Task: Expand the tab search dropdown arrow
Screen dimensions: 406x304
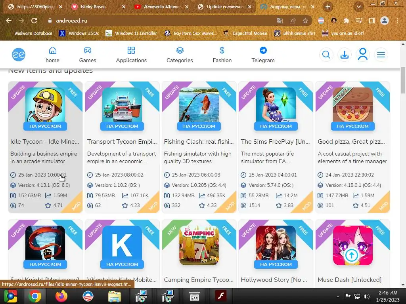Action: 359,7
